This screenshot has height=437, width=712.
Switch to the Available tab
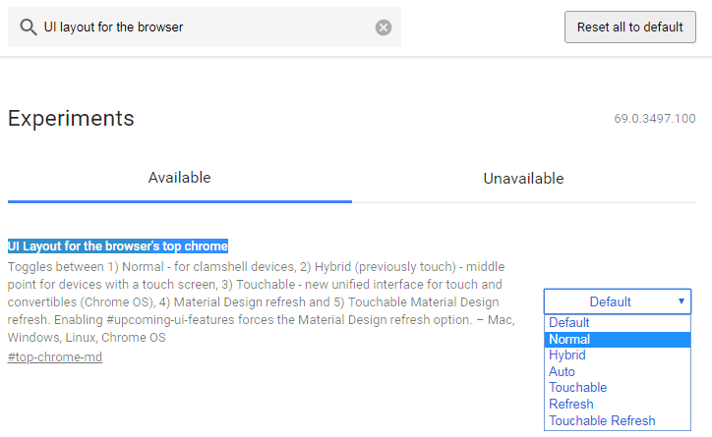[179, 178]
